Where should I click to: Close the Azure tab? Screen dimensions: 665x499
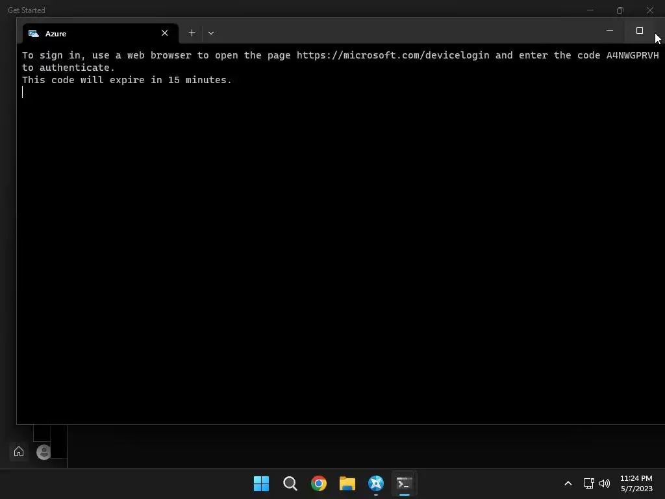(164, 33)
